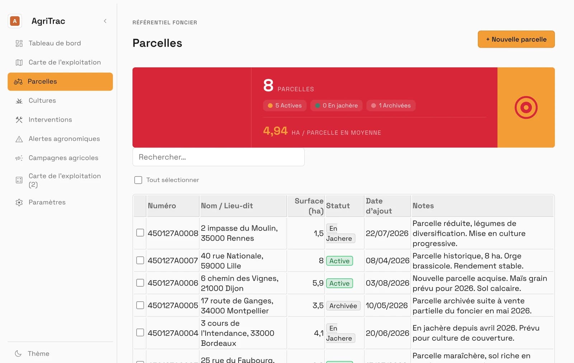Select the row checkbox for 450127A0006
Image resolution: width=574 pixels, height=363 pixels.
click(140, 283)
